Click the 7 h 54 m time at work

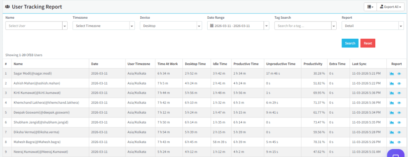pyautogui.click(x=164, y=132)
